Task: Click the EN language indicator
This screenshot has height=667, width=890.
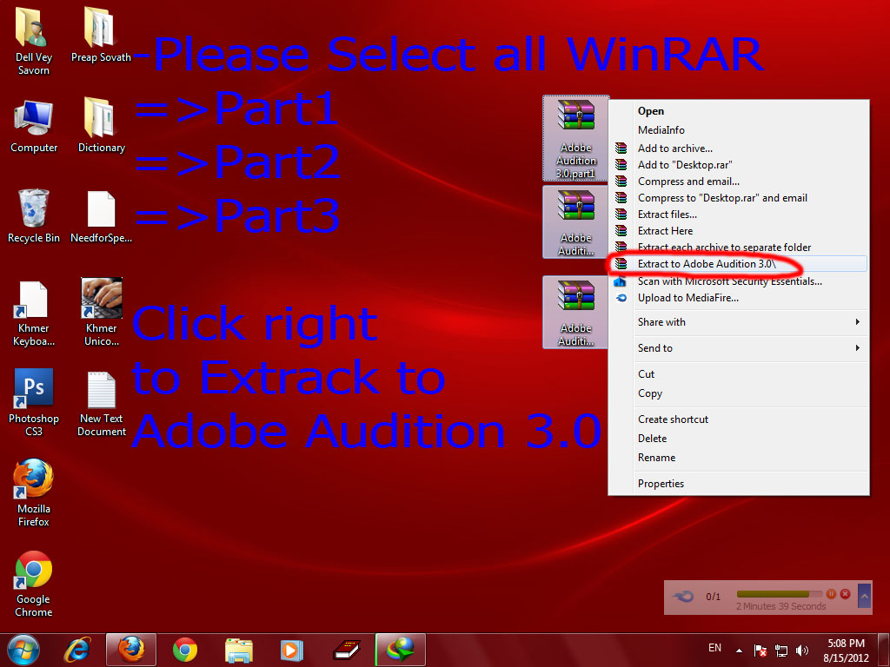Action: point(714,648)
